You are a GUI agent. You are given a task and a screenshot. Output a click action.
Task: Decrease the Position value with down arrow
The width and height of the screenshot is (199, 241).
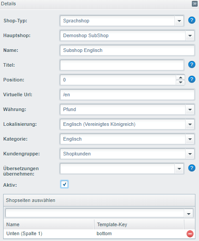pos(180,82)
